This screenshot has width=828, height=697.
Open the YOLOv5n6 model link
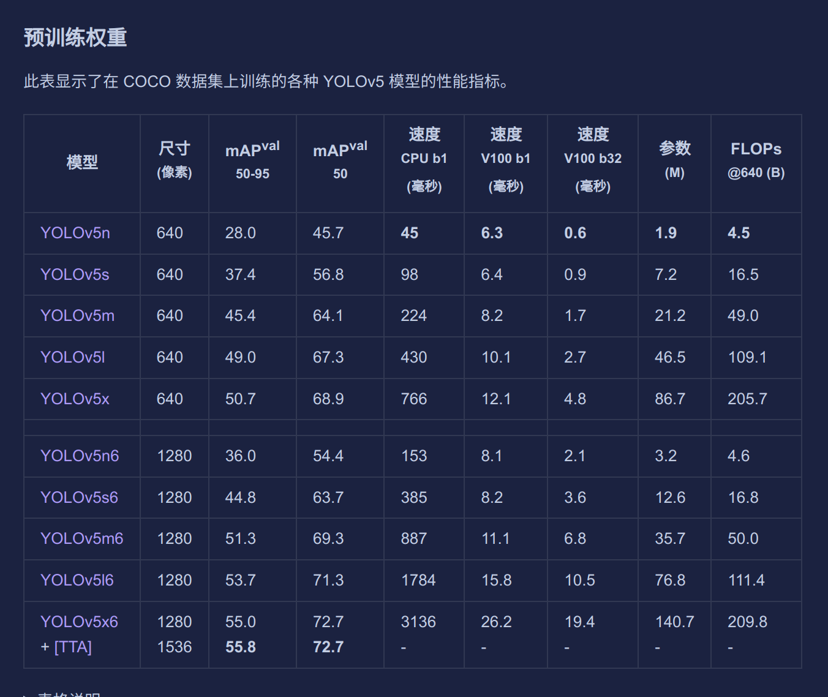(80, 456)
